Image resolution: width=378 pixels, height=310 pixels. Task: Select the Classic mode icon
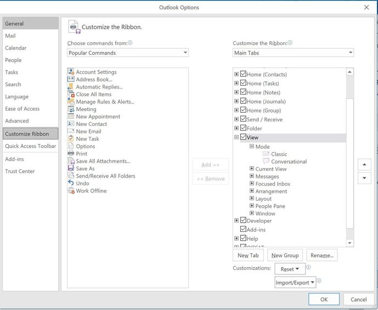tap(266, 154)
